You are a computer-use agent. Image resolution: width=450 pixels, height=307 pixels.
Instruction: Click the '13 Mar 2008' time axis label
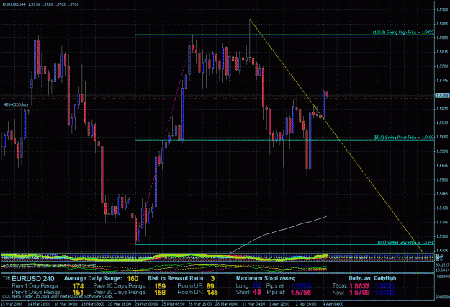(x=12, y=304)
